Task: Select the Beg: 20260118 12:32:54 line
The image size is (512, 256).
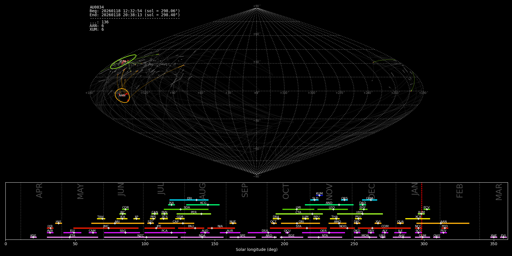Action: click(135, 11)
